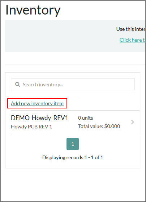Click the Add new inventory item link
The image size is (146, 202).
tap(37, 103)
